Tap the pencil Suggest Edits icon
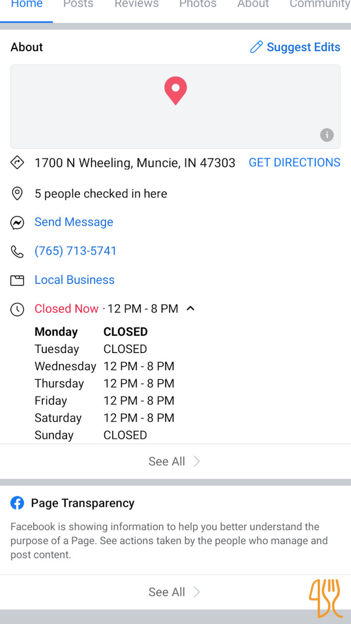Image resolution: width=351 pixels, height=624 pixels. coord(256,47)
